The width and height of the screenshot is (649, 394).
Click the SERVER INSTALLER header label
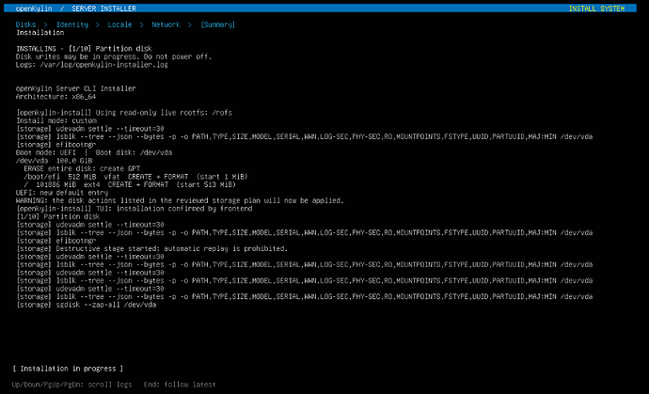[103, 8]
